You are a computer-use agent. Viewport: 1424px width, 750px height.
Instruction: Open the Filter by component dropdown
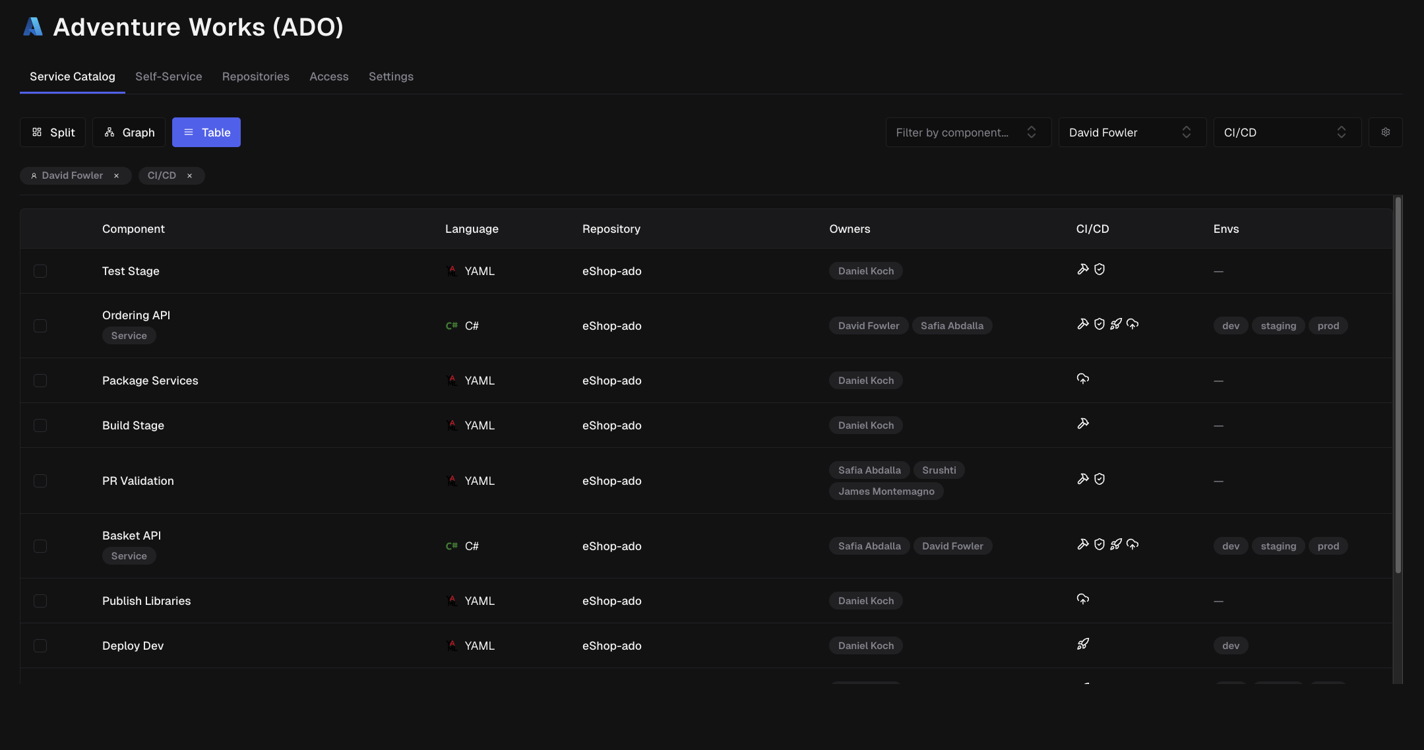point(968,132)
